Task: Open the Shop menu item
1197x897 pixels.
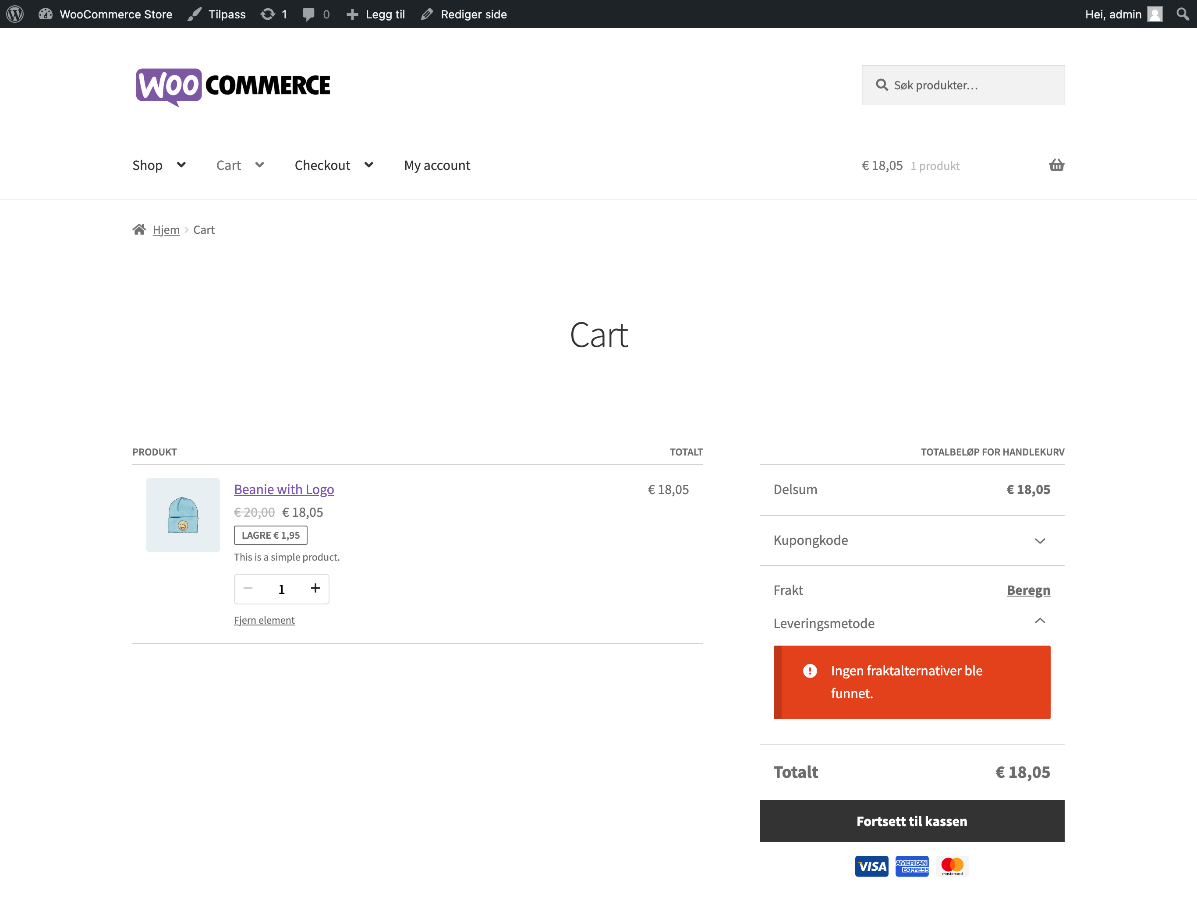Action: [x=147, y=165]
